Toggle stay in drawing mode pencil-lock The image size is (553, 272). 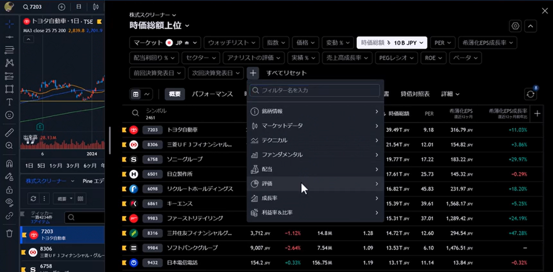[x=9, y=177]
